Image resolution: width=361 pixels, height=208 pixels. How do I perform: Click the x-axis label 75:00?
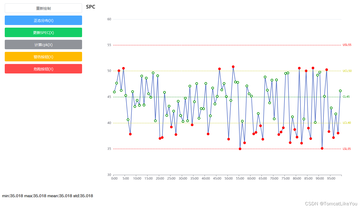click(x=286, y=179)
